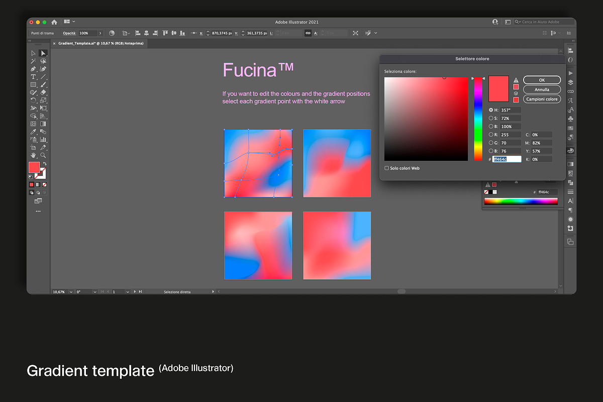603x402 pixels.
Task: Click the Campioni colore button
Action: click(x=542, y=99)
